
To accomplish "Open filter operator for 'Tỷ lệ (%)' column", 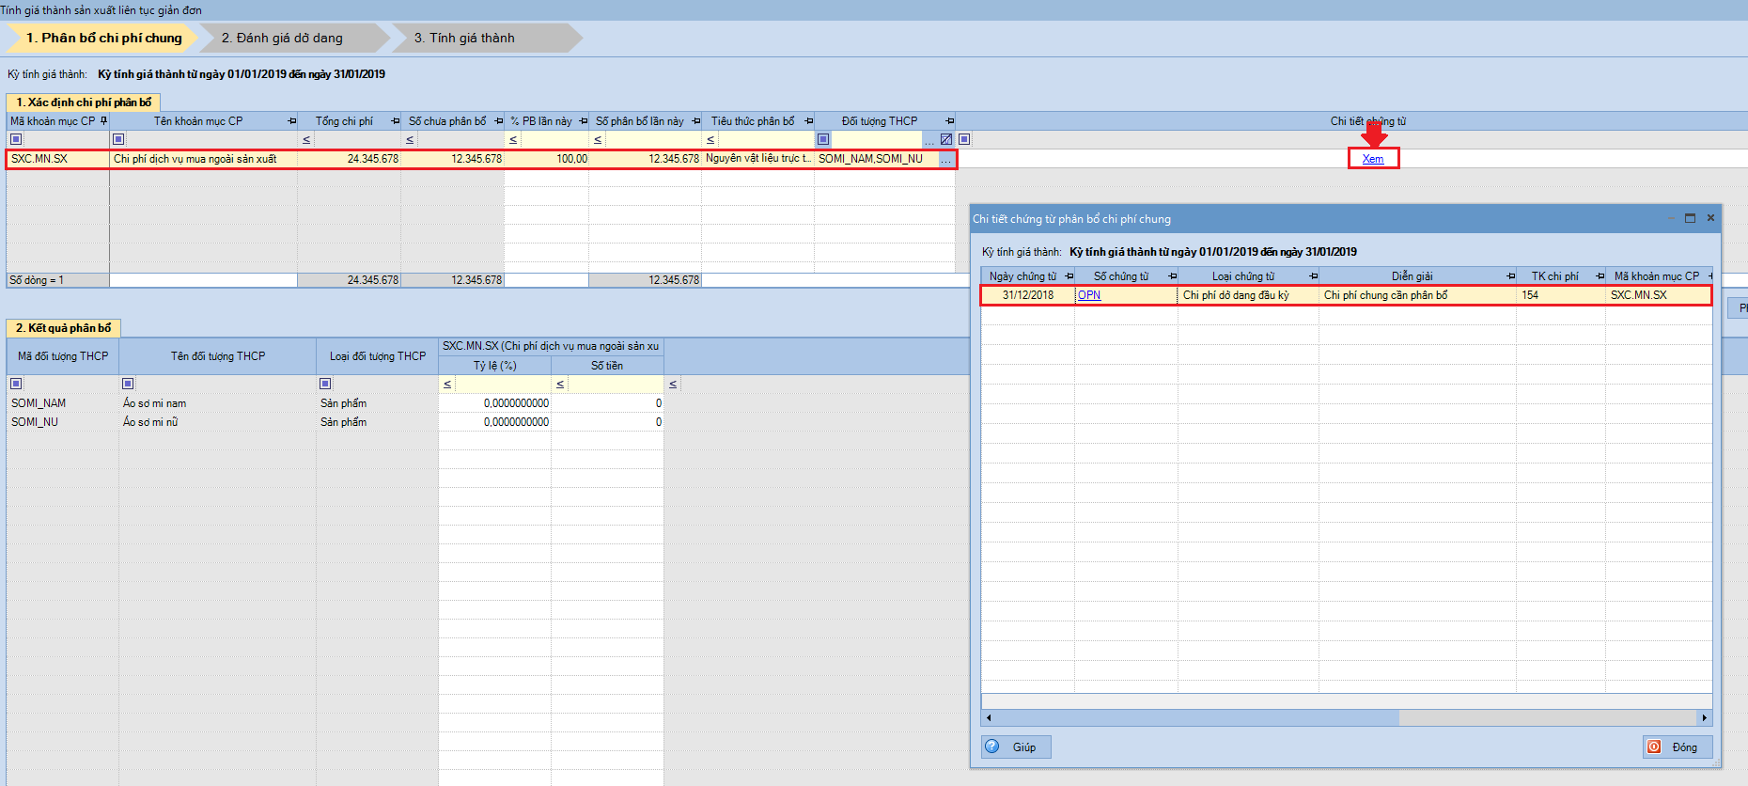I will (447, 384).
